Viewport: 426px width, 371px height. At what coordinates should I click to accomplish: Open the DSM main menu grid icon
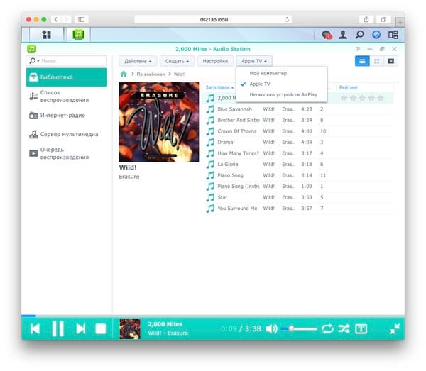click(x=46, y=35)
